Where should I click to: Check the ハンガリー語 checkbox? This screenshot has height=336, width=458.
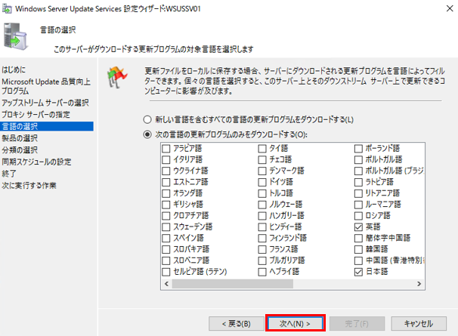[262, 216]
